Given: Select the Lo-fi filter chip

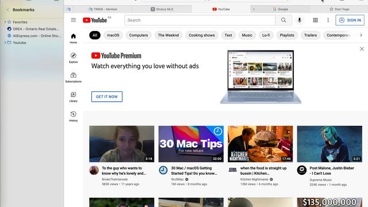Looking at the screenshot, I should click(x=266, y=35).
